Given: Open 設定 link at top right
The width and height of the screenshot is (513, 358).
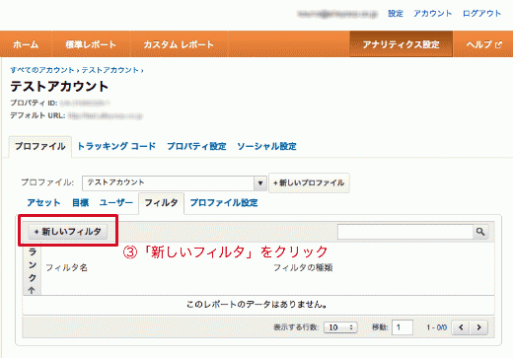Looking at the screenshot, I should (396, 14).
